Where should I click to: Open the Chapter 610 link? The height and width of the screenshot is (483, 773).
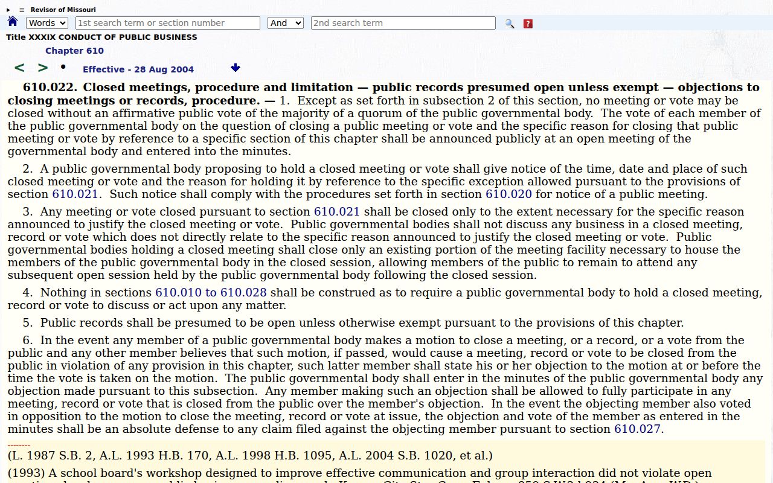[74, 51]
